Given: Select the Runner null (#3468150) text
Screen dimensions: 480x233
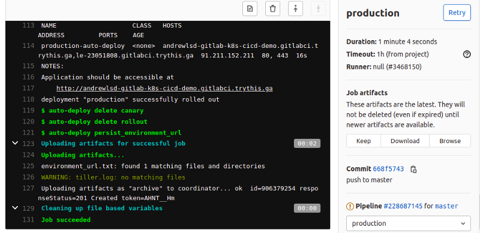Looking at the screenshot, I should pos(384,66).
